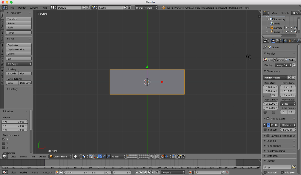The image size is (301, 175).
Task: Uncheck the X constraint axis checkbox
Action: coord(4,139)
